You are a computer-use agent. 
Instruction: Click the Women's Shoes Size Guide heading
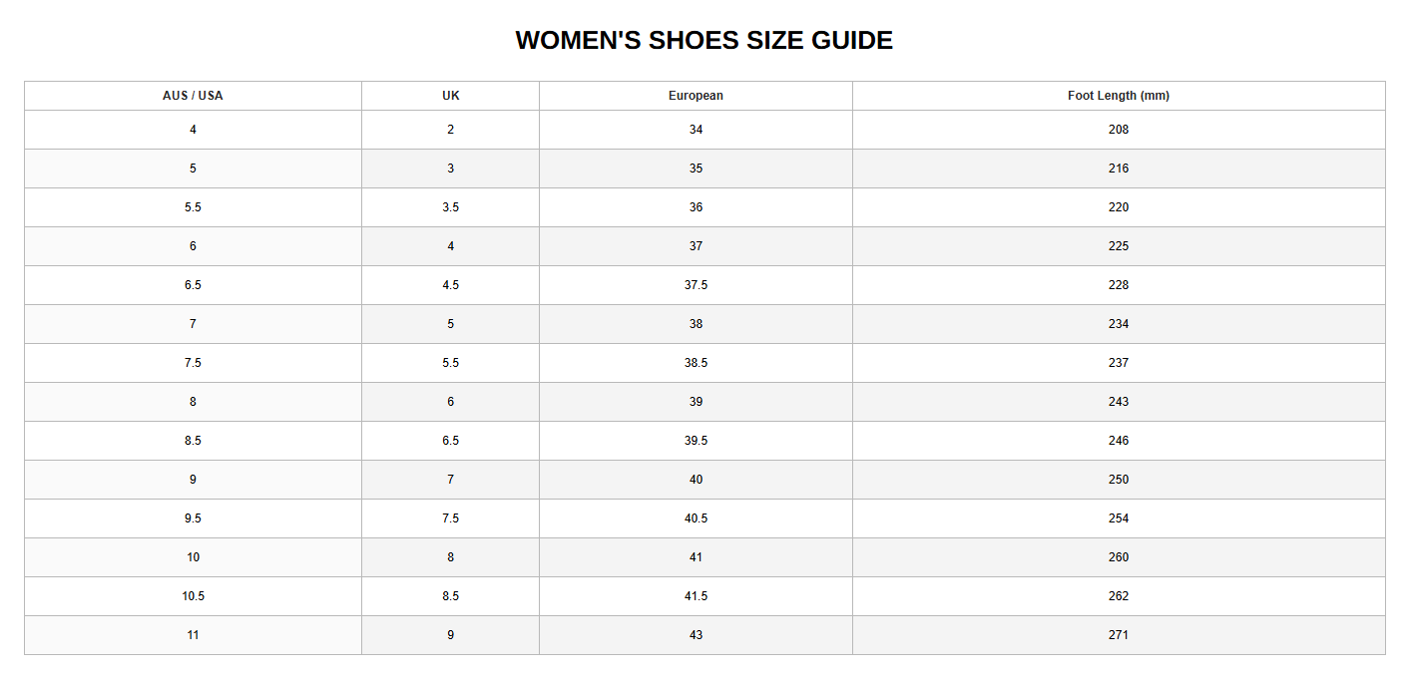(703, 41)
